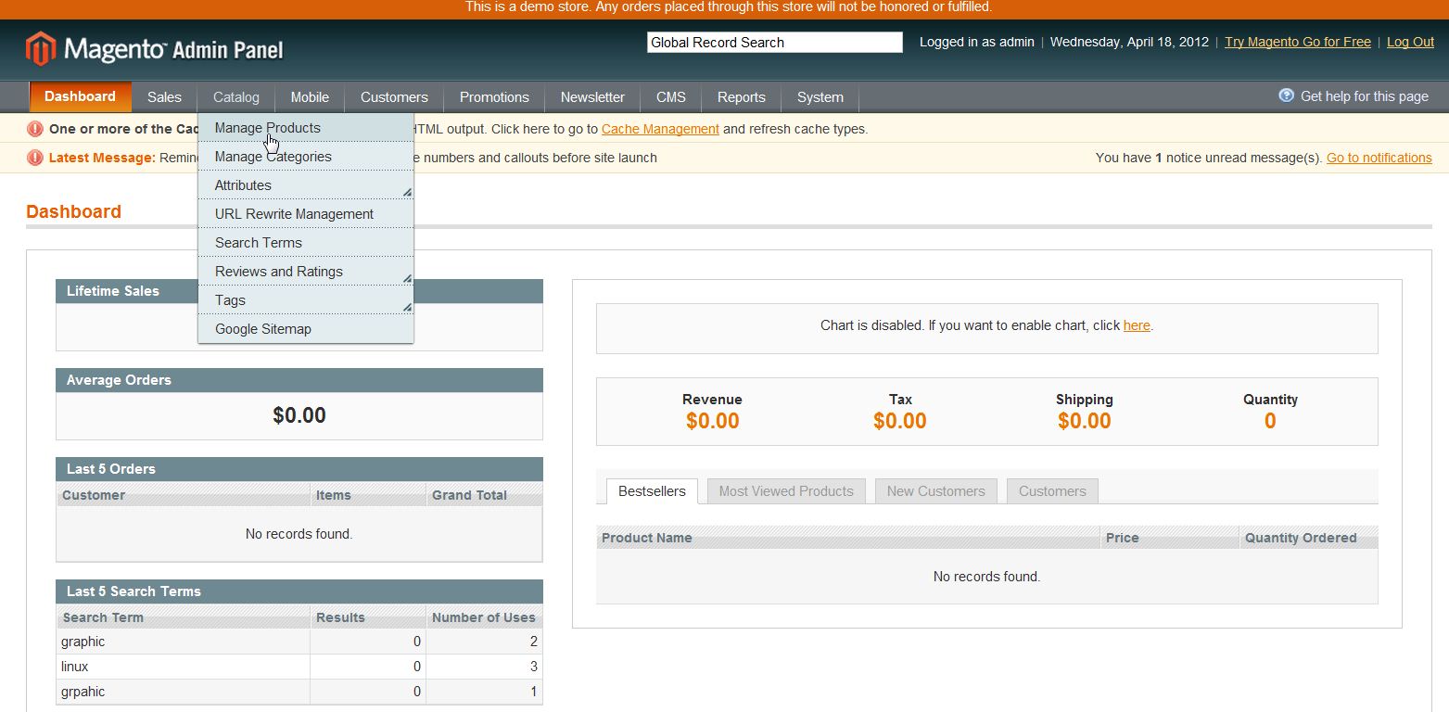Open Manage Categories in the Catalog menu
1449x712 pixels.
tap(273, 157)
